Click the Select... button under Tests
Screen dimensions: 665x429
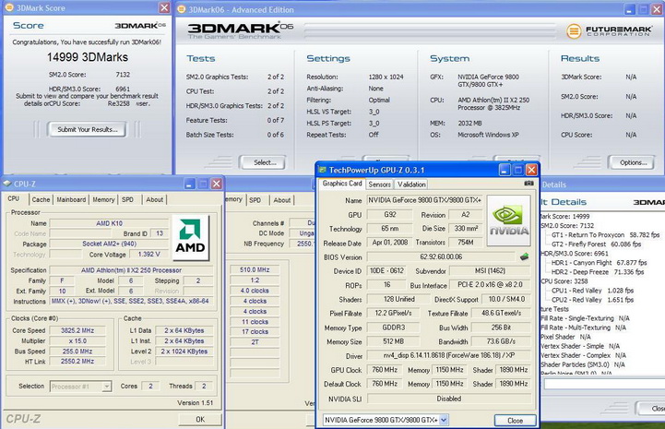tap(263, 162)
